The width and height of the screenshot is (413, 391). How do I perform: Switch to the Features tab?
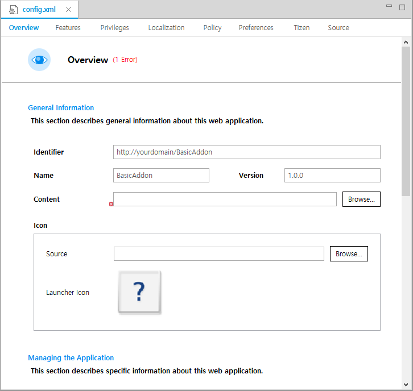coord(68,27)
